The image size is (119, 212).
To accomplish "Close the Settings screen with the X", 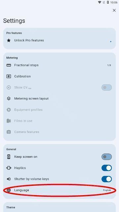I will coord(114,10).
